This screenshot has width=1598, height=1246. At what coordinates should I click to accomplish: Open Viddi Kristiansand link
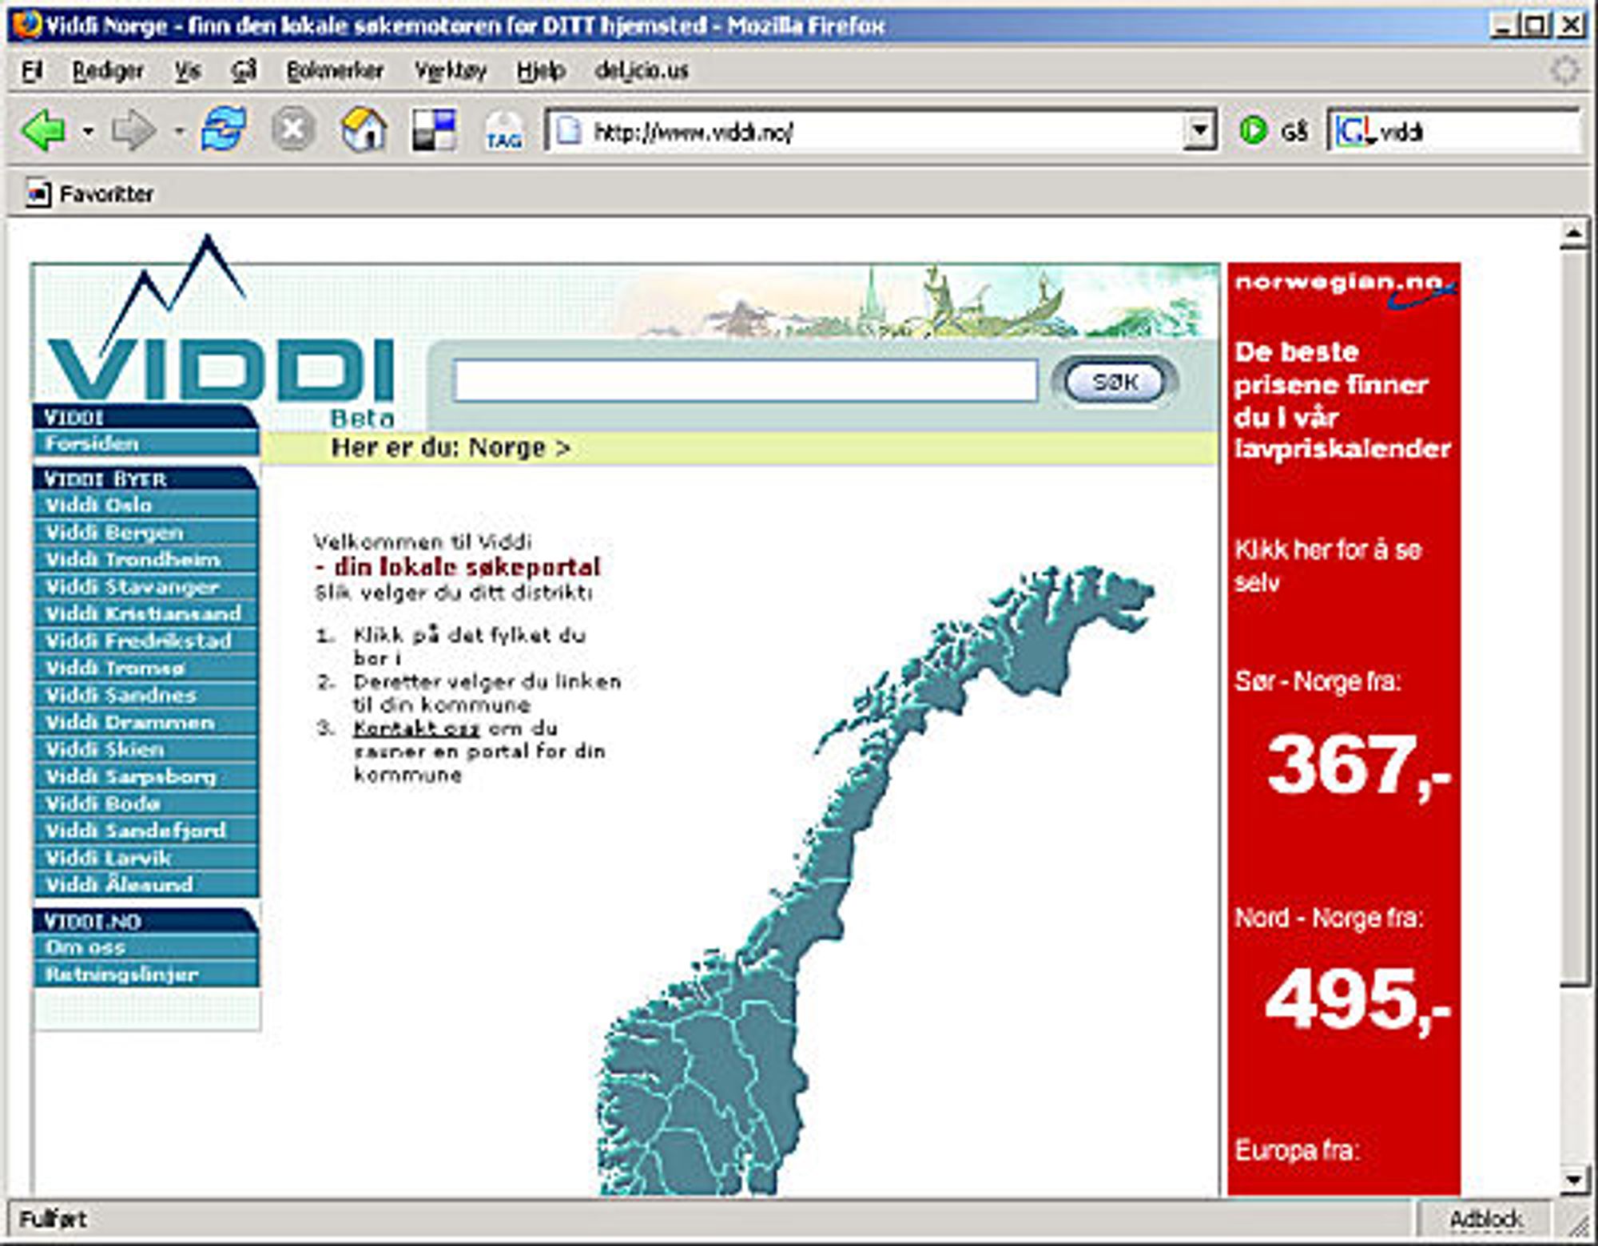(146, 613)
